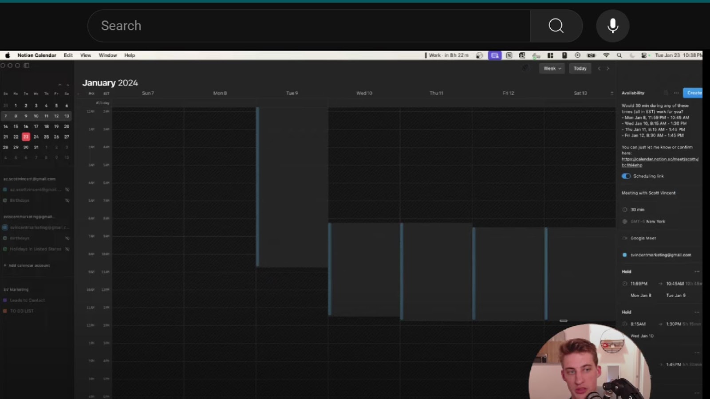710x399 pixels.
Task: Edit Meeting with Scott Vincent title
Action: (648, 193)
